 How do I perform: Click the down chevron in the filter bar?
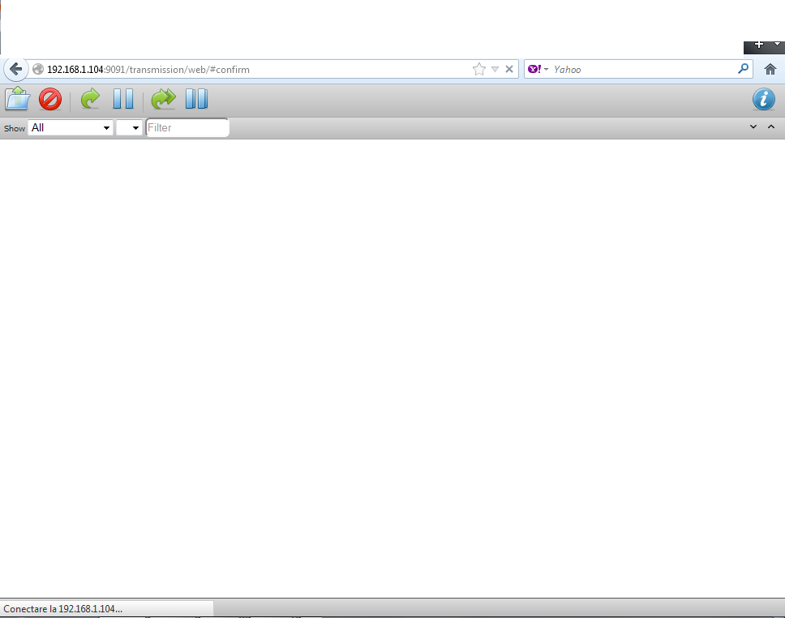pyautogui.click(x=753, y=127)
